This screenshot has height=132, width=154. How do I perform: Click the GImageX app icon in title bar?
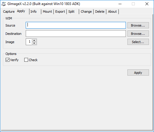4,4
